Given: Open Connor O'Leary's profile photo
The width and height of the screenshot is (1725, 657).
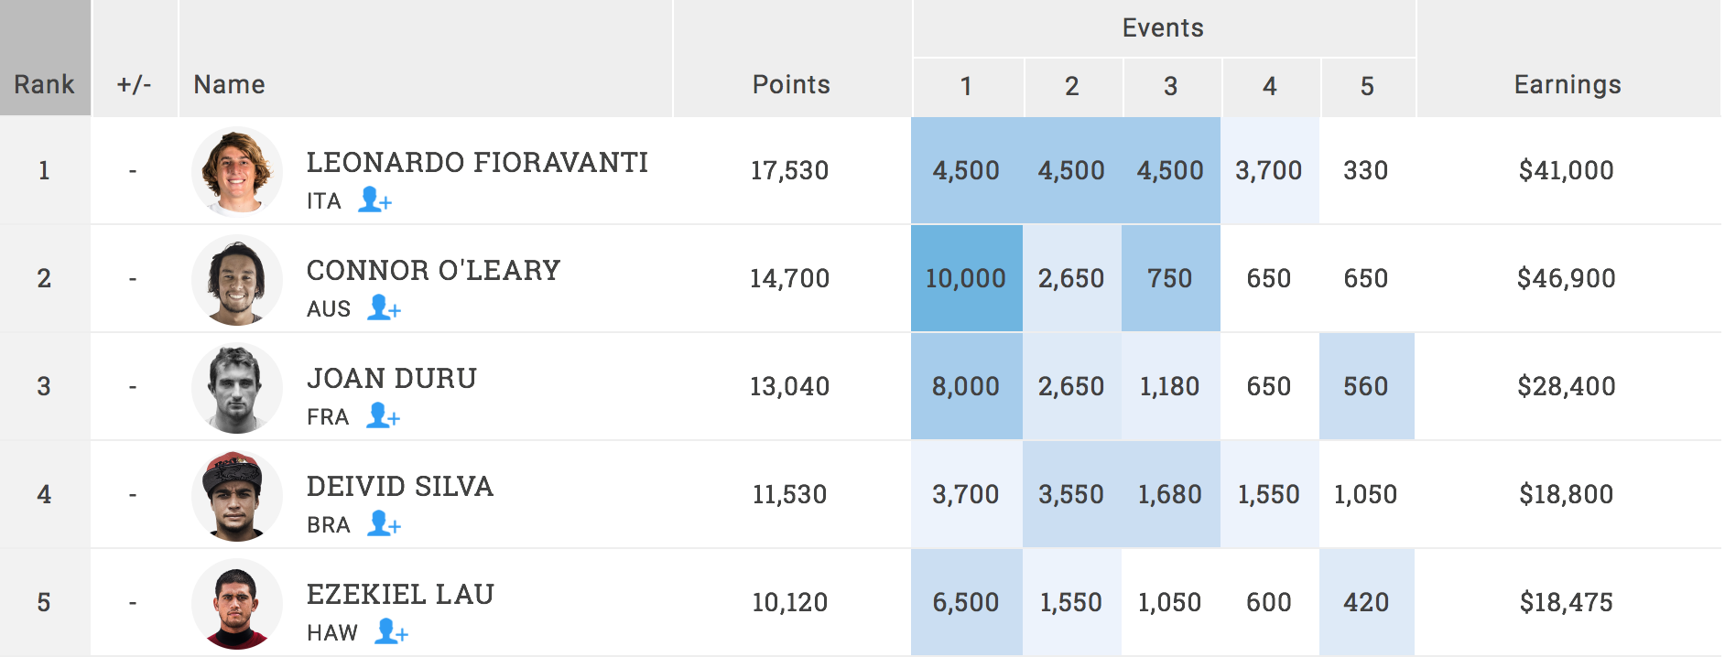Looking at the screenshot, I should (237, 279).
